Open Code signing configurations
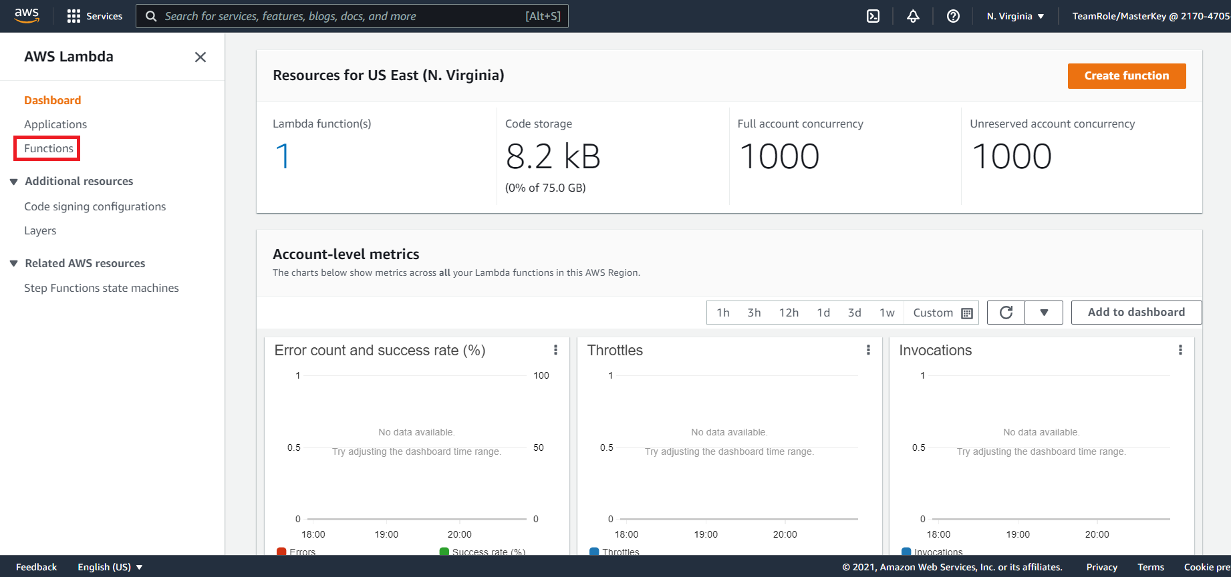This screenshot has height=577, width=1231. point(95,206)
